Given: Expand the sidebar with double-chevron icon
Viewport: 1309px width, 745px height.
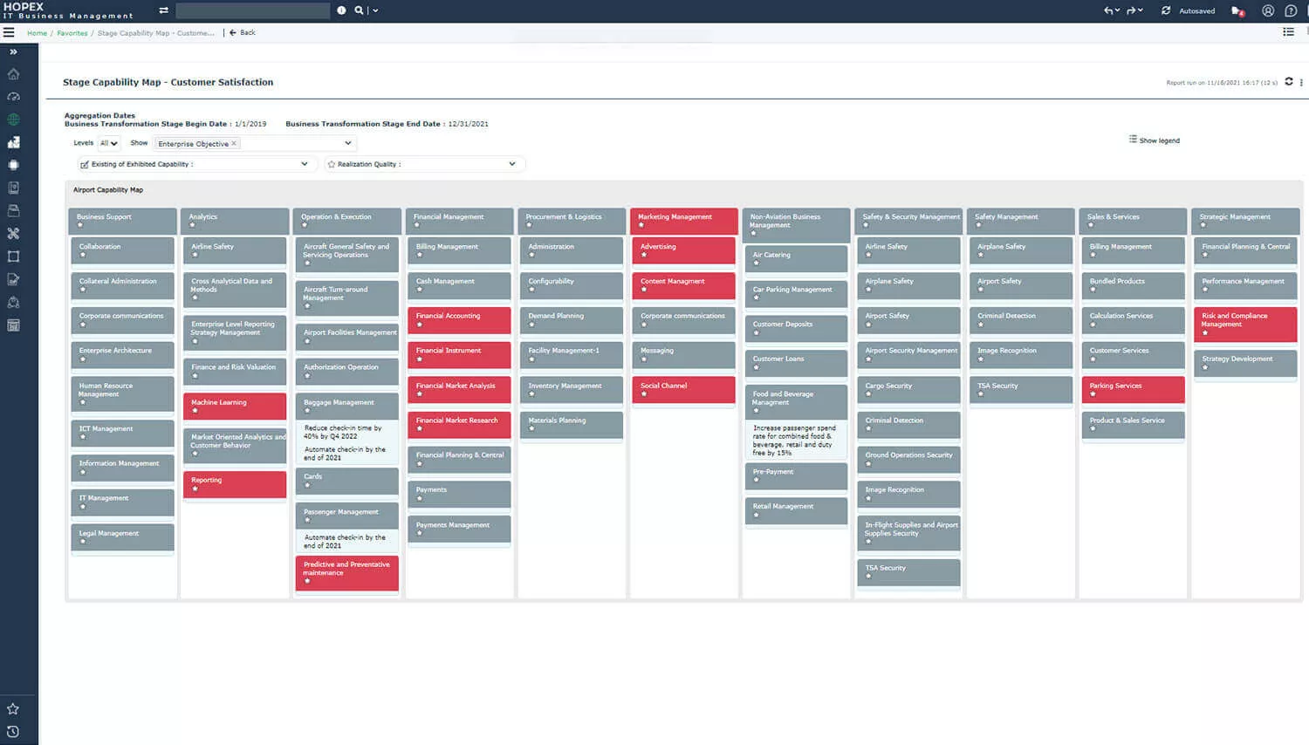Looking at the screenshot, I should pos(13,52).
